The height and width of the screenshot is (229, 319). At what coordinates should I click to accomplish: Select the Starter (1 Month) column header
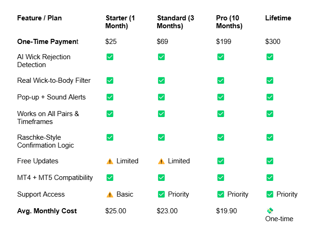(120, 22)
